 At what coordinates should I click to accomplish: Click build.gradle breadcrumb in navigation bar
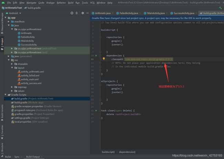(x=33, y=8)
